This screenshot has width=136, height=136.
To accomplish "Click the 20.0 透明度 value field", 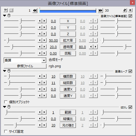I will 53,47.
